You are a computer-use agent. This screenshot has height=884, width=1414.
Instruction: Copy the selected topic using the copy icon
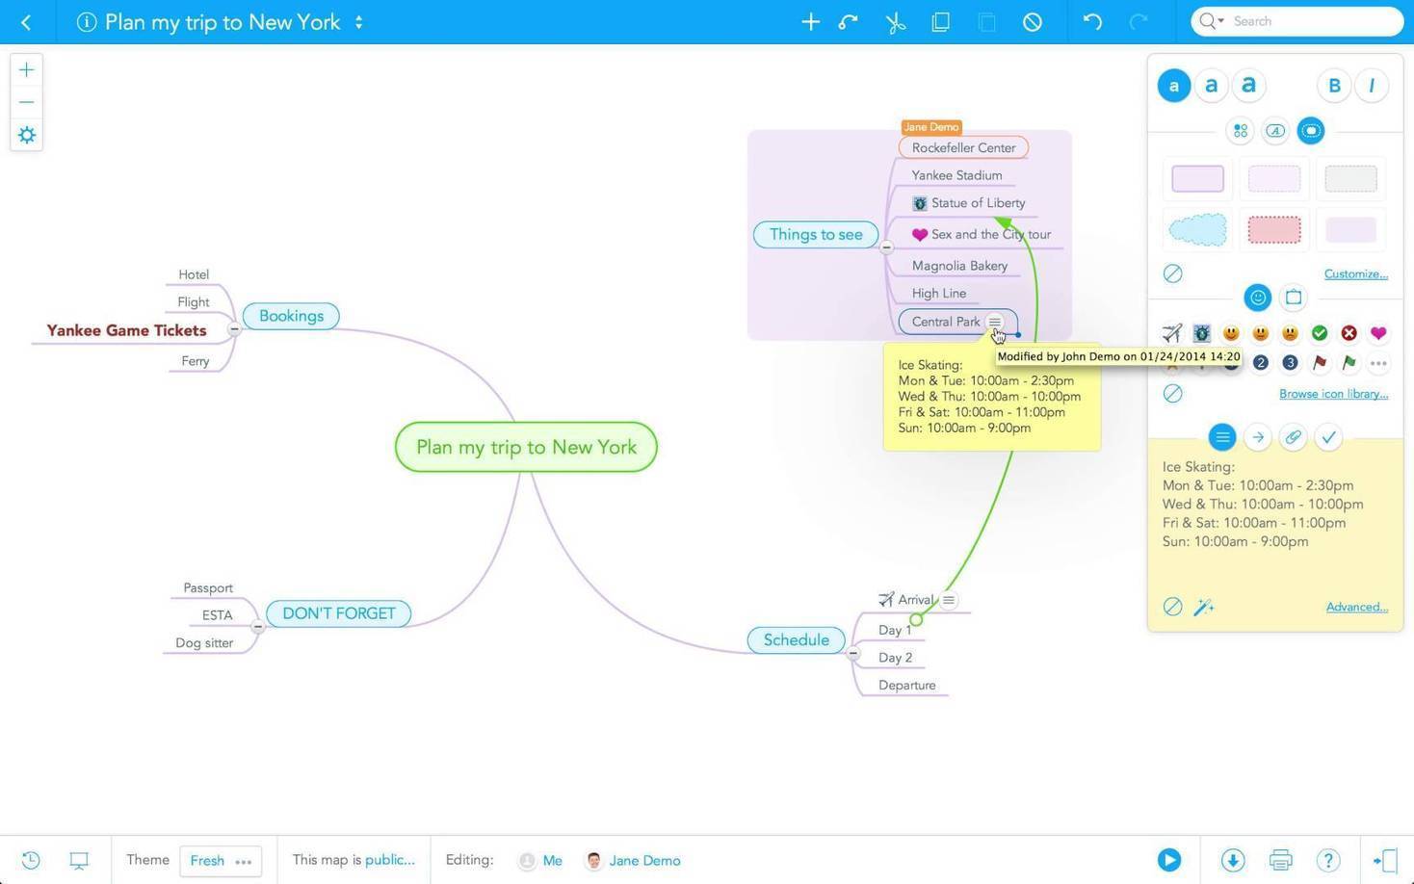pyautogui.click(x=940, y=21)
